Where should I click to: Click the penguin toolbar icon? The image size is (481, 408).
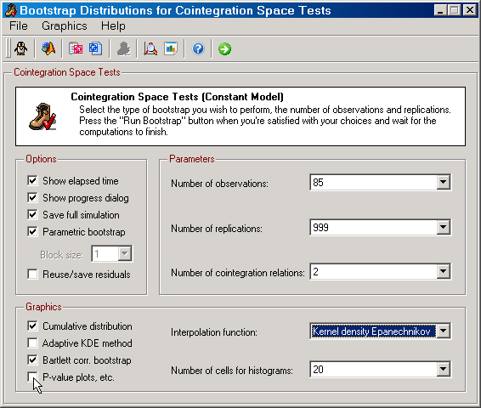tap(21, 48)
